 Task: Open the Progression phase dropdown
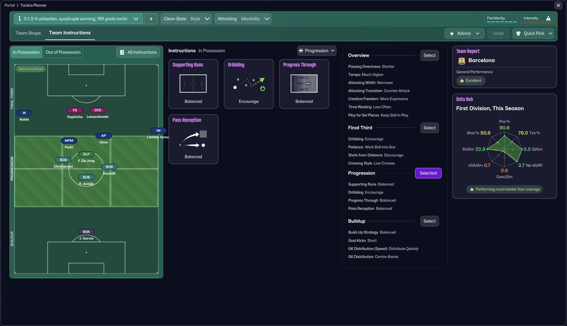click(x=317, y=51)
